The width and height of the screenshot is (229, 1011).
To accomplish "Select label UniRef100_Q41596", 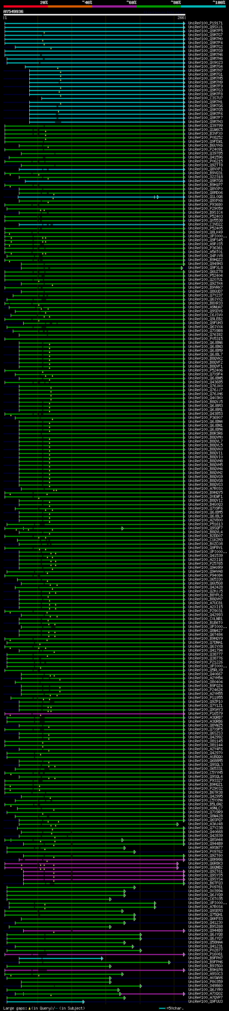I will pyautogui.click(x=205, y=157).
